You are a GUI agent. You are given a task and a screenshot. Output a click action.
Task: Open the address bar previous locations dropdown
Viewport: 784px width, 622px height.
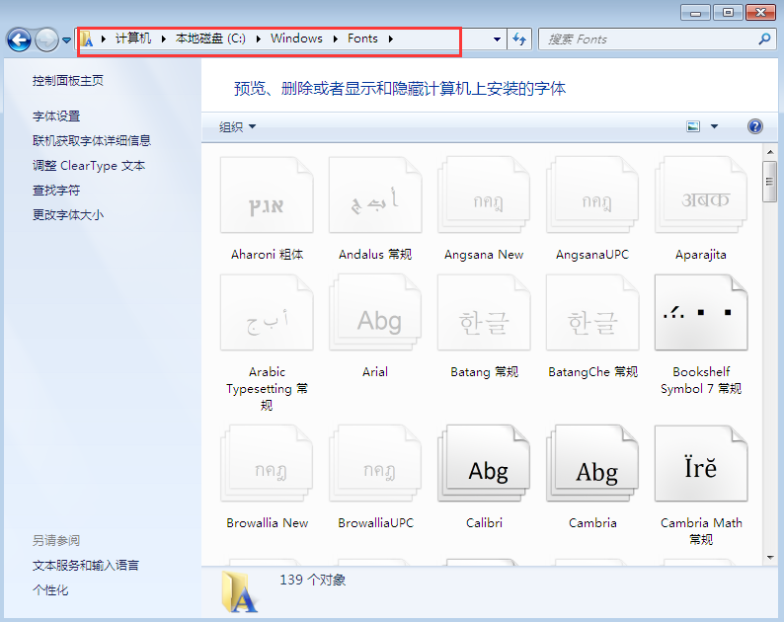(x=497, y=39)
